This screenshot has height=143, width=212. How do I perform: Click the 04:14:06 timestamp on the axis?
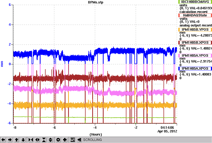tap(167, 128)
